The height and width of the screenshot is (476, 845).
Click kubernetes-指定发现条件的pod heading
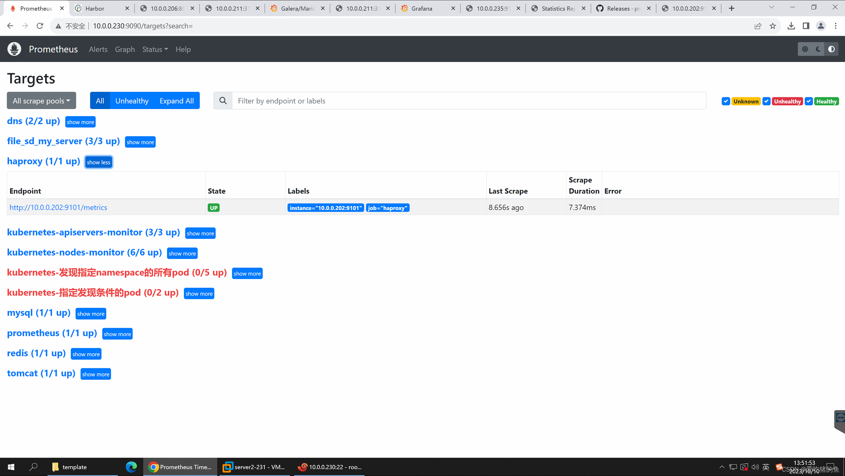93,293
